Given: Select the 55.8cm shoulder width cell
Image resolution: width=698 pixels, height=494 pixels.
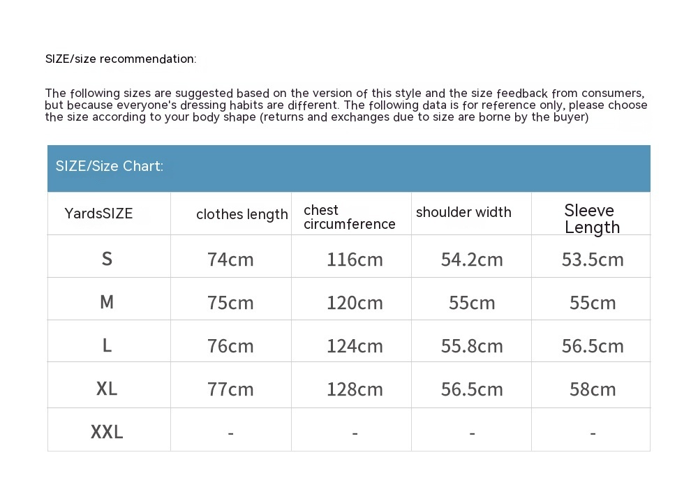Looking at the screenshot, I should (x=472, y=346).
